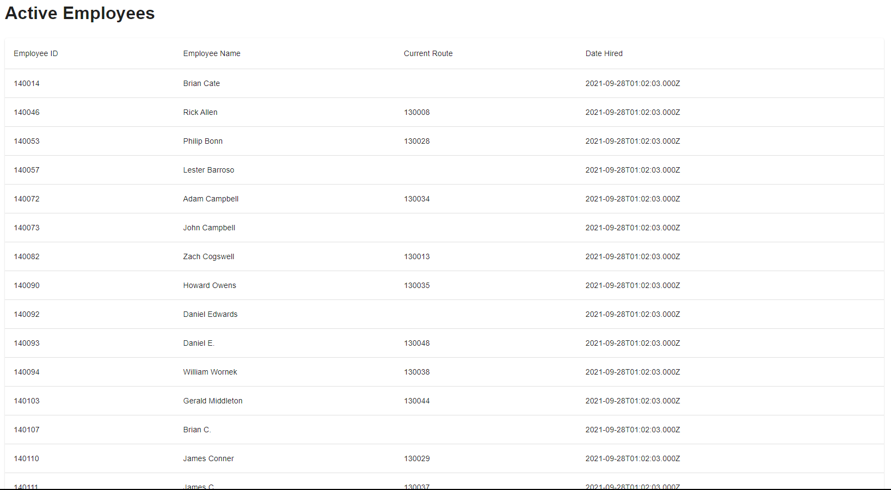
Task: Click employee name Adam Campbell
Action: [211, 199]
